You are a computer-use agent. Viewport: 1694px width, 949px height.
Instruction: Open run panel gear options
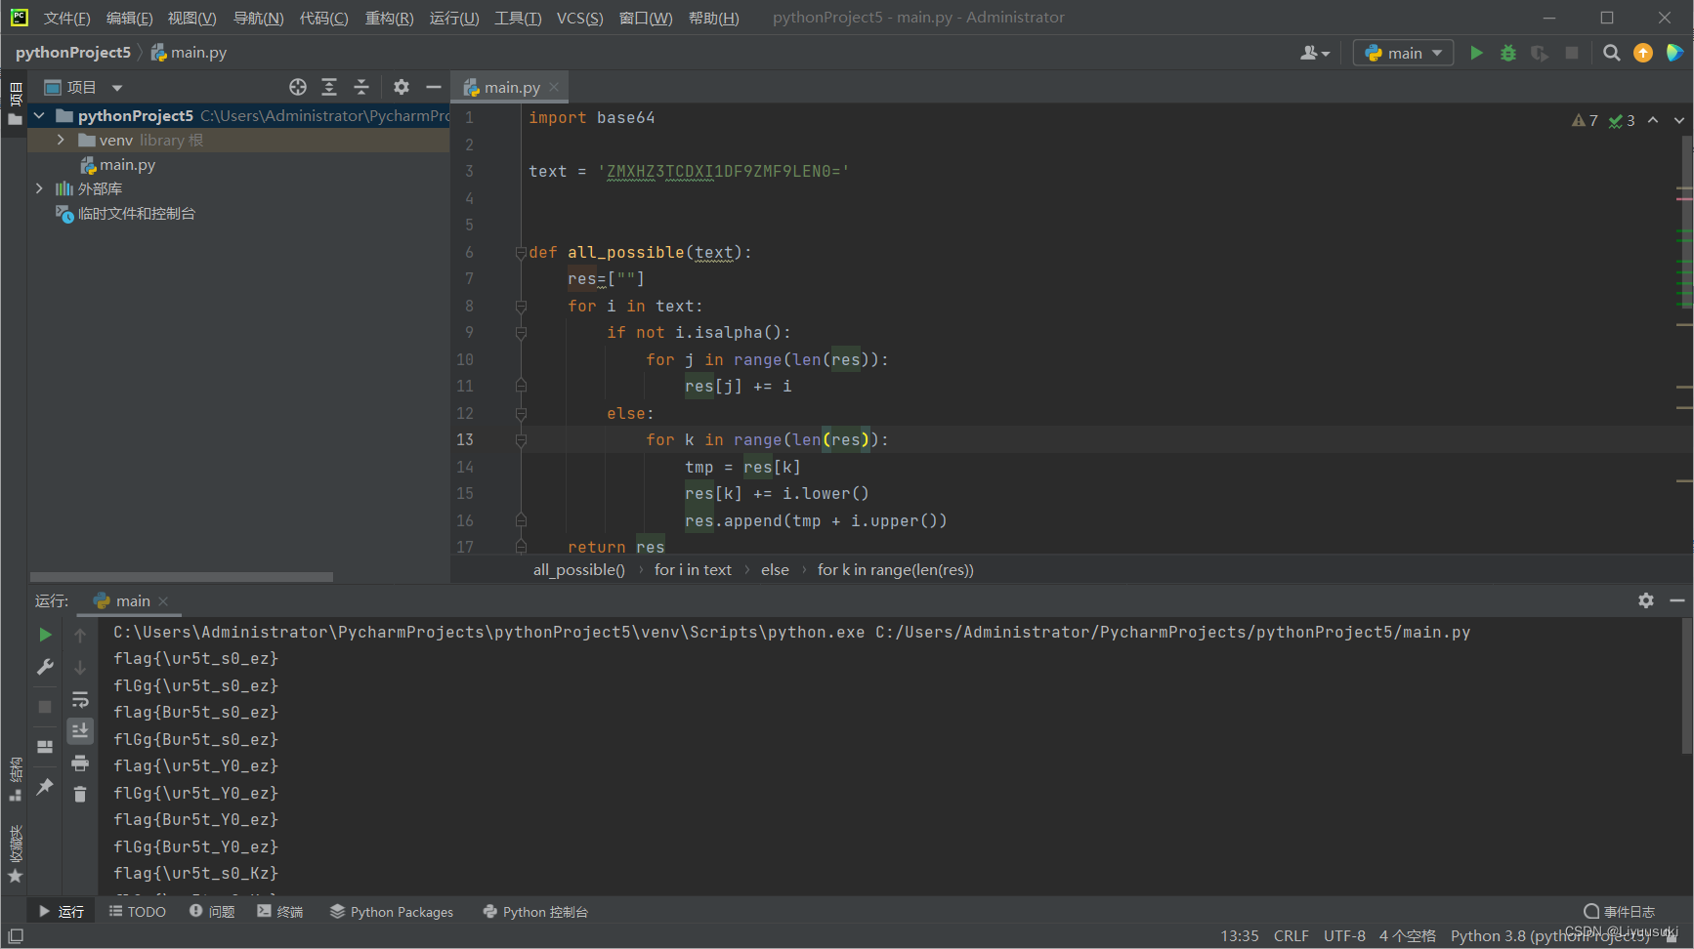(x=1646, y=600)
